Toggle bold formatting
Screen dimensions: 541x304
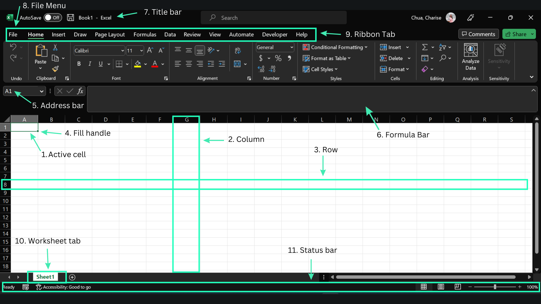click(x=79, y=64)
